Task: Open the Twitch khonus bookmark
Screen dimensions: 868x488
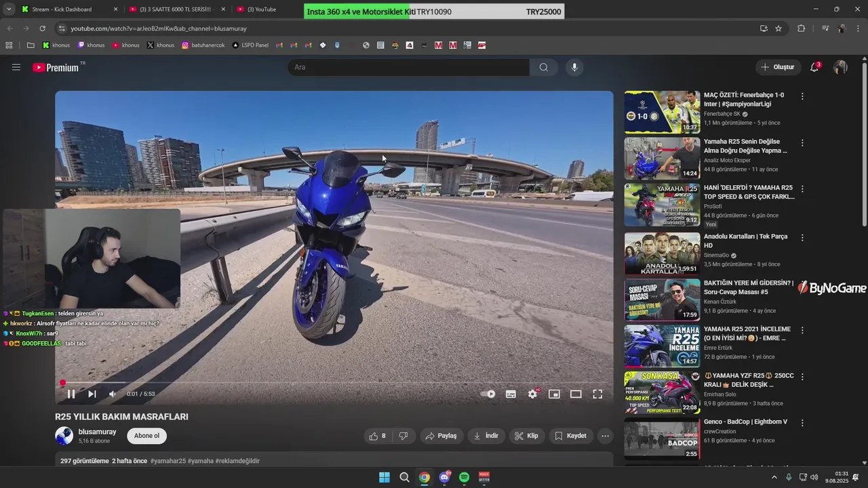Action: (92, 45)
